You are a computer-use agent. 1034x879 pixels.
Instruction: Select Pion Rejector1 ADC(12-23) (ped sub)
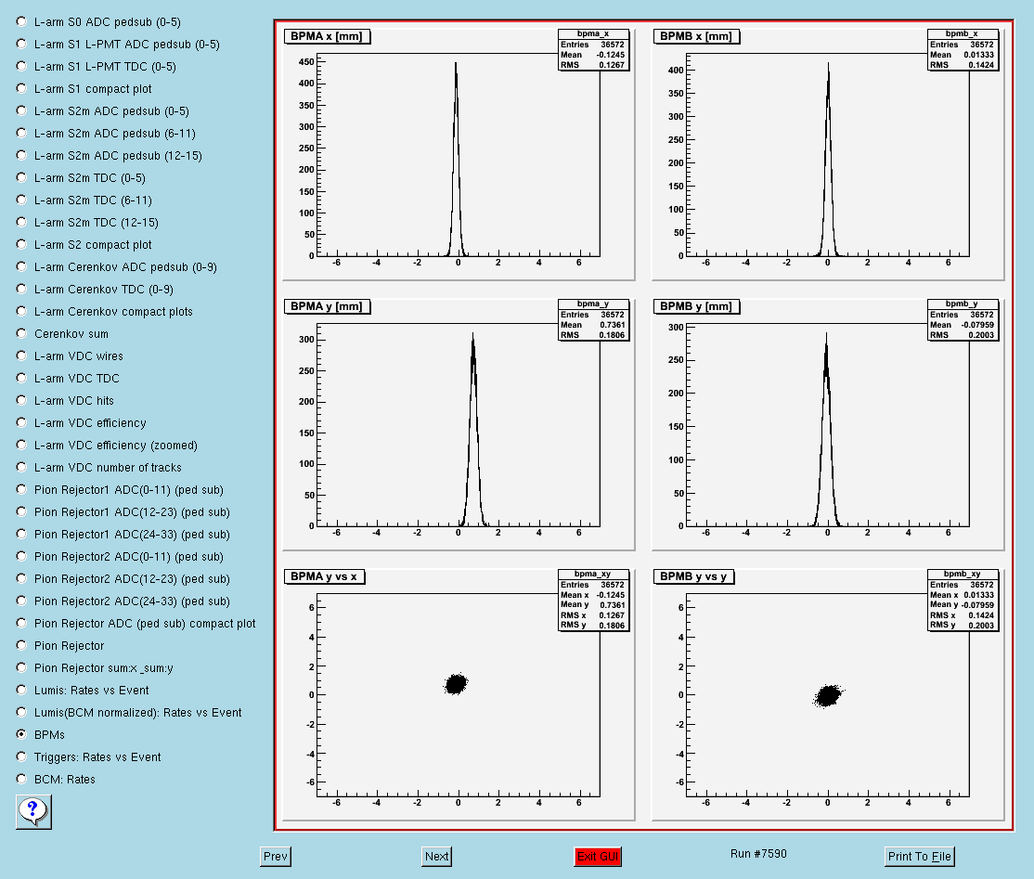tap(21, 511)
